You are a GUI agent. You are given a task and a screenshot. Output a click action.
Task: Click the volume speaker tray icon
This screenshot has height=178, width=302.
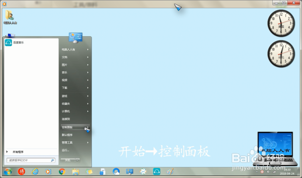(268, 172)
